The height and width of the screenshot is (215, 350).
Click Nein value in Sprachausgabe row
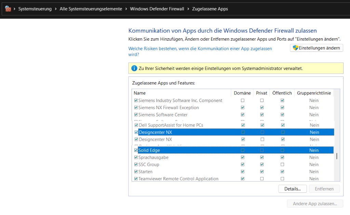(314, 158)
